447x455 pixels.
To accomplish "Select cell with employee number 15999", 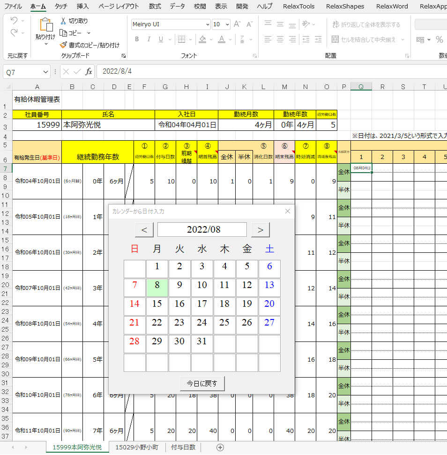I will (x=37, y=125).
